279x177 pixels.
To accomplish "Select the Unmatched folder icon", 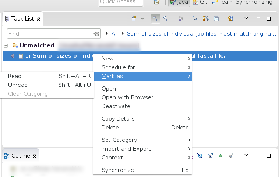I will (15, 45).
